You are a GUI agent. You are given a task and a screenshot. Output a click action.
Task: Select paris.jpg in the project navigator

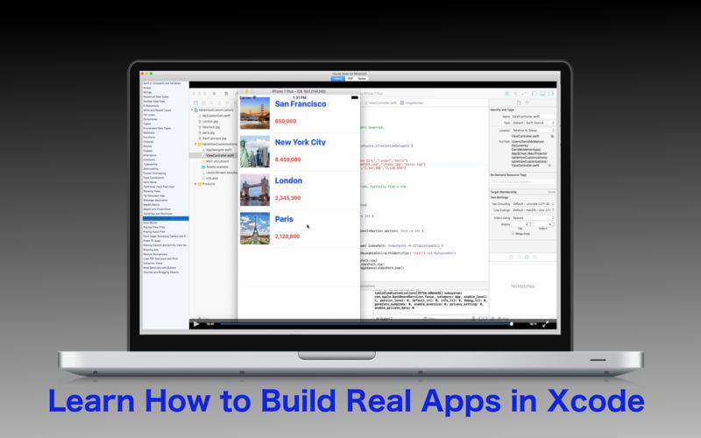pyautogui.click(x=208, y=133)
